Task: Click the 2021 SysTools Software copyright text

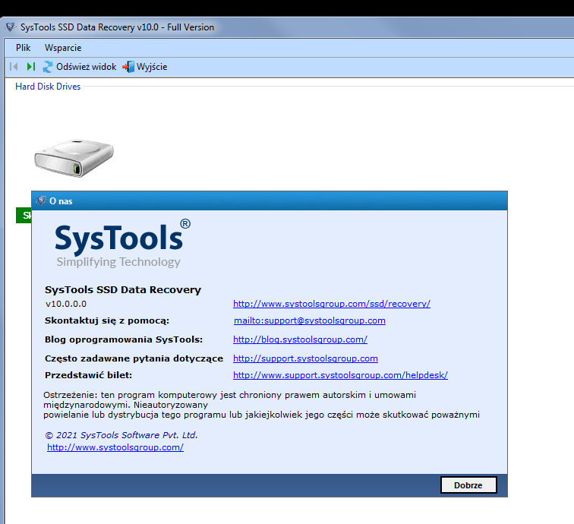Action: point(121,435)
